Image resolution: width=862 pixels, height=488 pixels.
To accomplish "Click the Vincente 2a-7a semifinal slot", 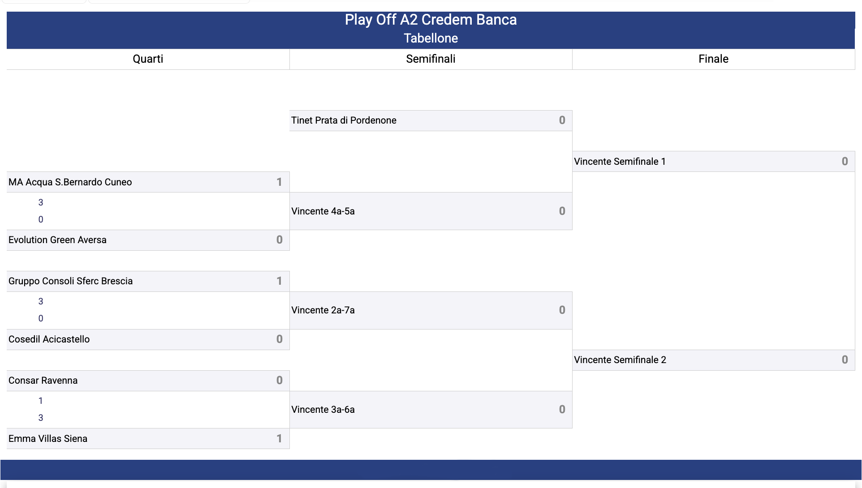I will (431, 310).
